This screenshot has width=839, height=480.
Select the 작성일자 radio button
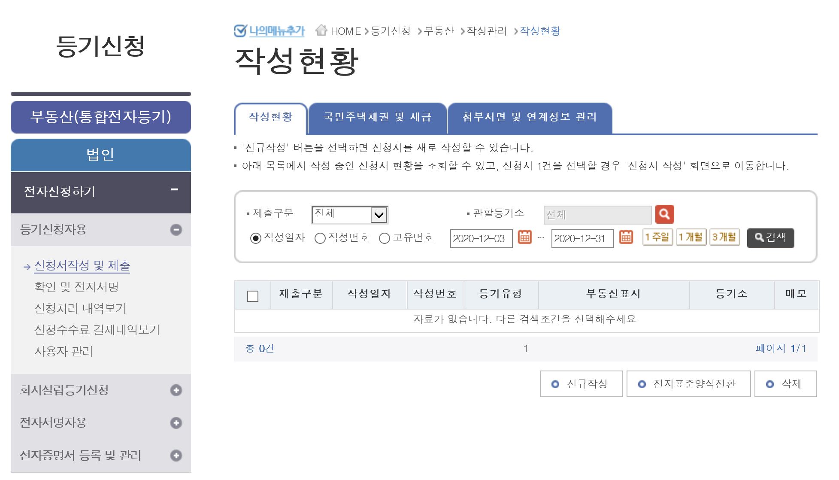256,238
